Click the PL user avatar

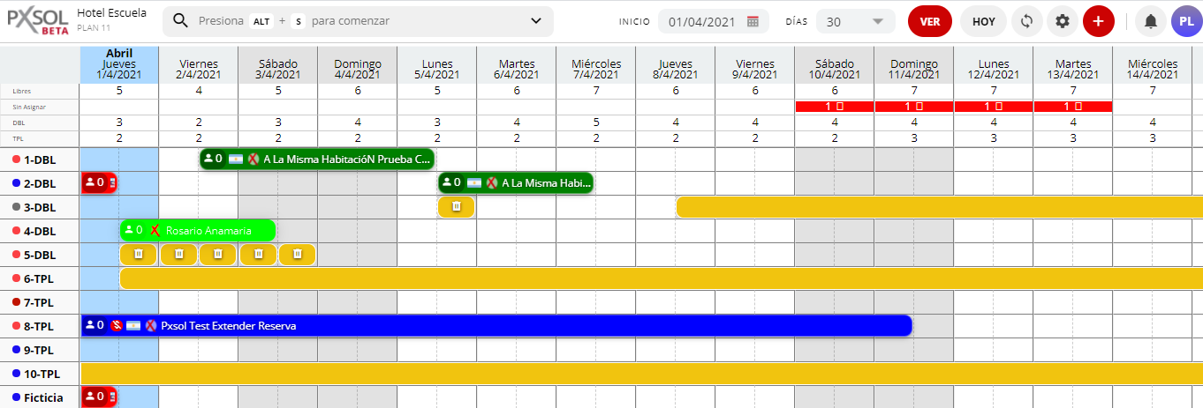tap(1186, 21)
